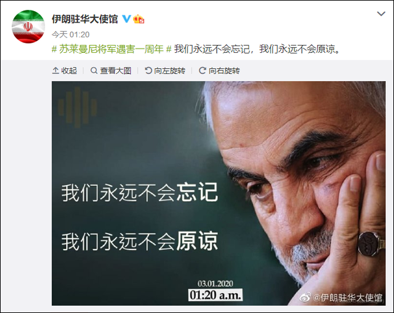Rotate the image left with 向左旋转

(x=165, y=71)
